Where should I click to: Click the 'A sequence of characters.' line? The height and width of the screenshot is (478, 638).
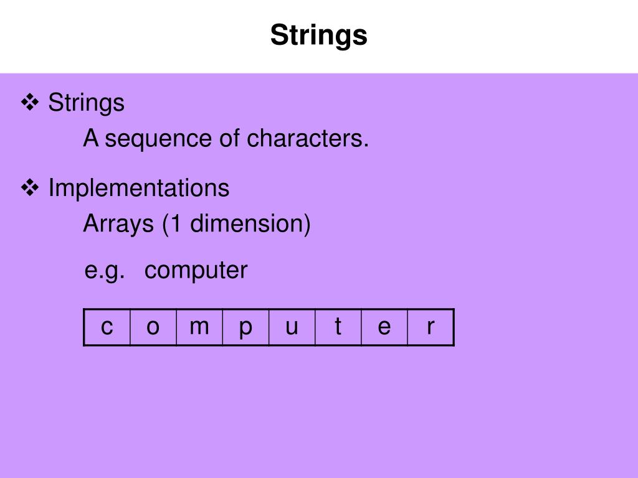pos(226,138)
